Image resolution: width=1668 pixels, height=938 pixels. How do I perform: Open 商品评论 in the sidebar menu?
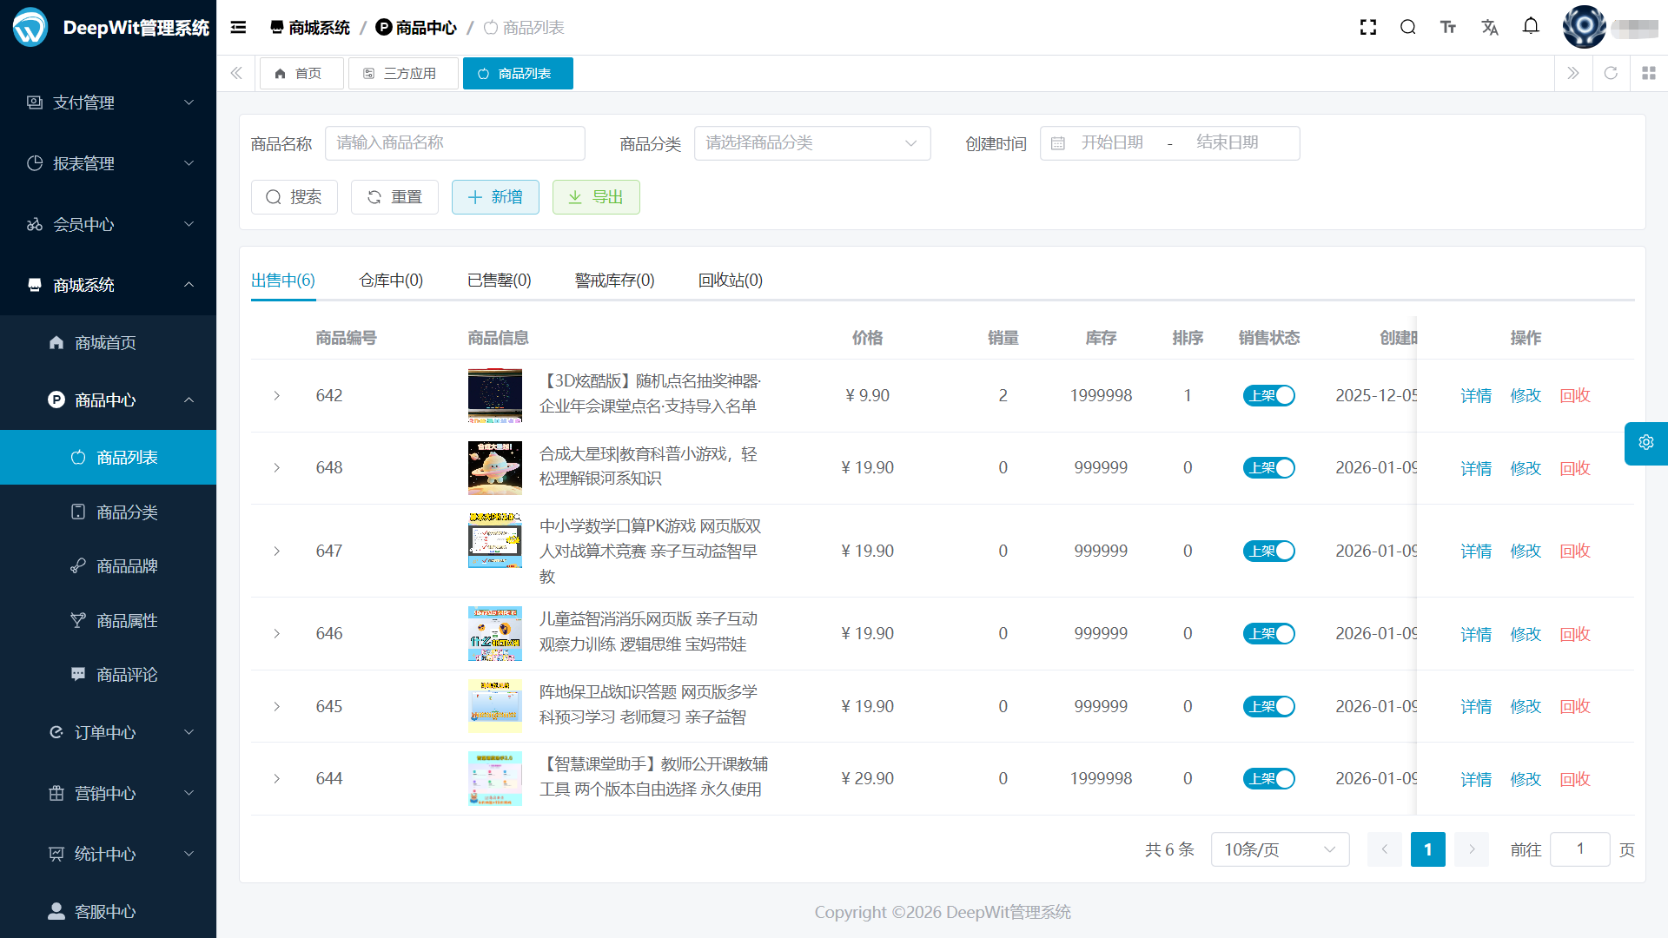coord(125,674)
